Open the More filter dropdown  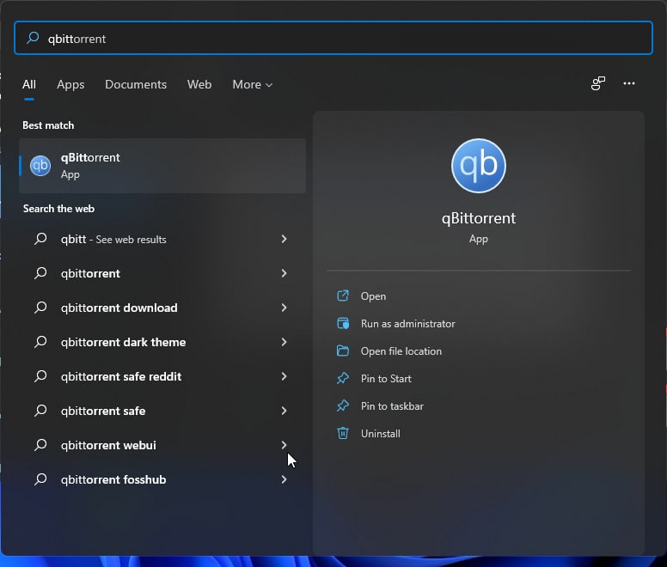coord(252,84)
